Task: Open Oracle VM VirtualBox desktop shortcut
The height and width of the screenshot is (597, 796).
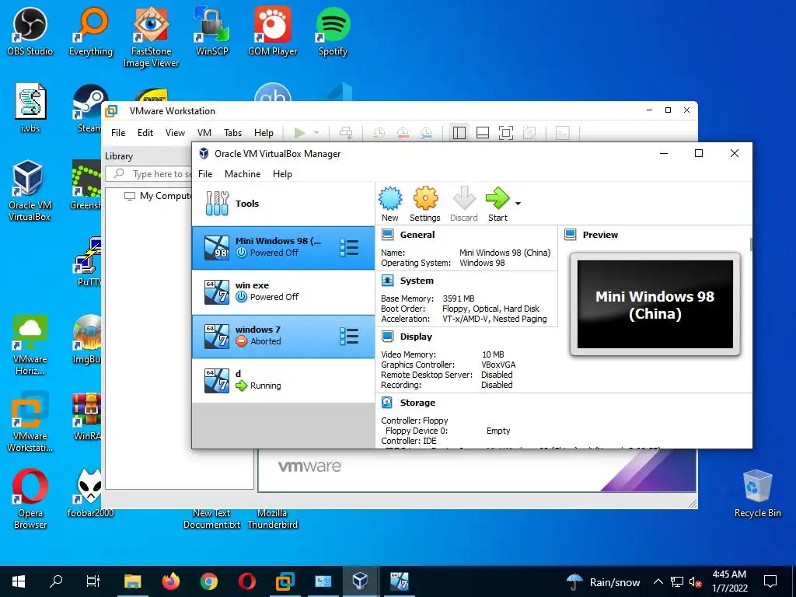Action: (x=30, y=190)
